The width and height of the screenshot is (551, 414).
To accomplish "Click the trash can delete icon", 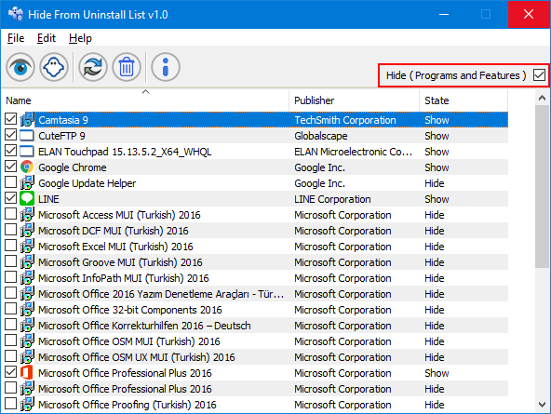I will click(127, 67).
